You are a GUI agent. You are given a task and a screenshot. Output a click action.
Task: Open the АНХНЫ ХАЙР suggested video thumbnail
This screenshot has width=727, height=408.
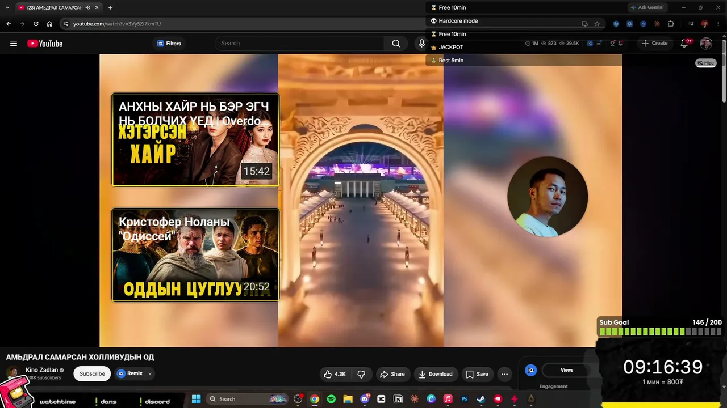(x=195, y=139)
